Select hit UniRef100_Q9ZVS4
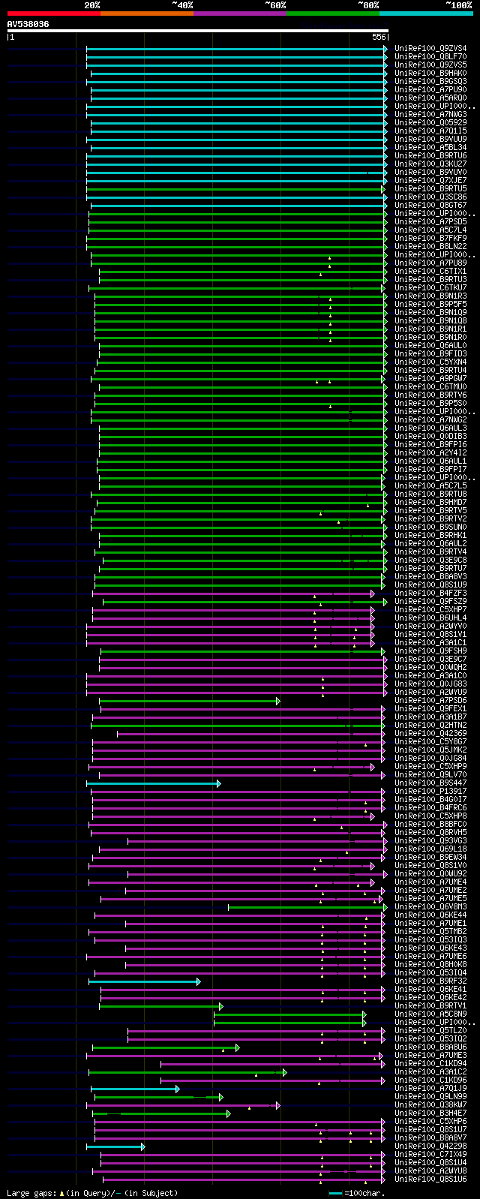The width and height of the screenshot is (480, 1199). coord(430,49)
